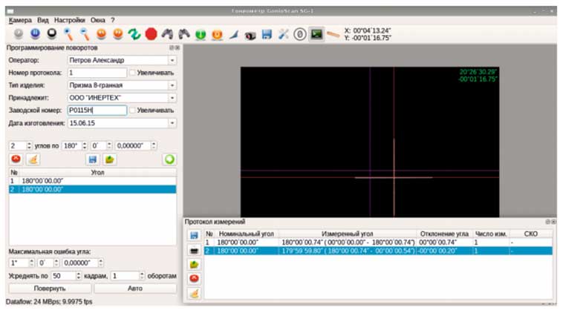Enable Увеличивать for Номер протокола

[132, 73]
